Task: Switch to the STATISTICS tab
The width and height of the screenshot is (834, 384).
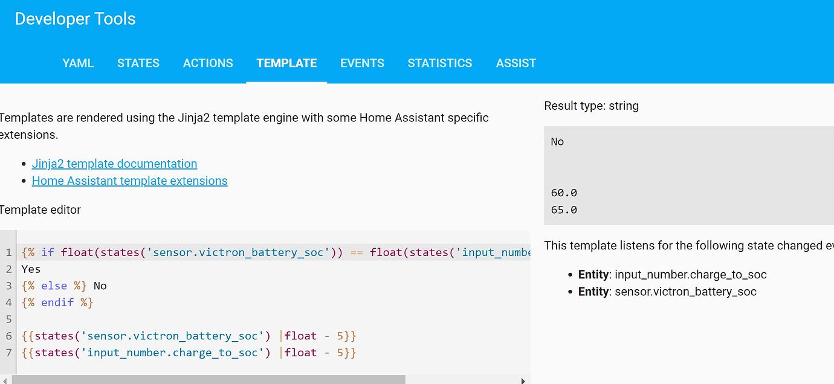Action: tap(440, 63)
